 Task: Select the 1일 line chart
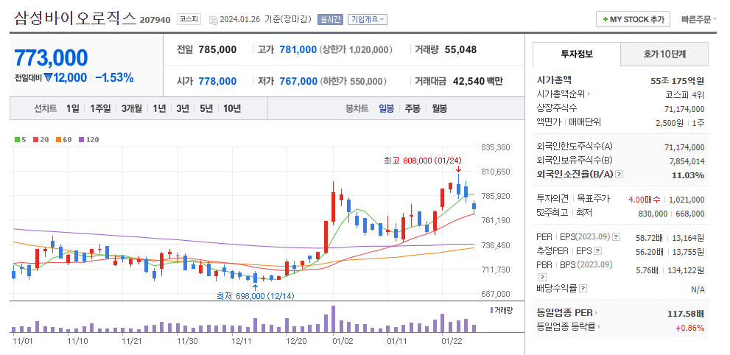pyautogui.click(x=73, y=108)
